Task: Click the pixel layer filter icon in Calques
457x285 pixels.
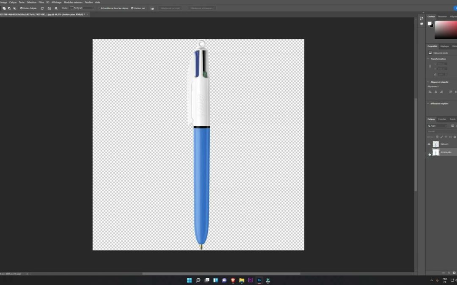Action: pos(452,126)
